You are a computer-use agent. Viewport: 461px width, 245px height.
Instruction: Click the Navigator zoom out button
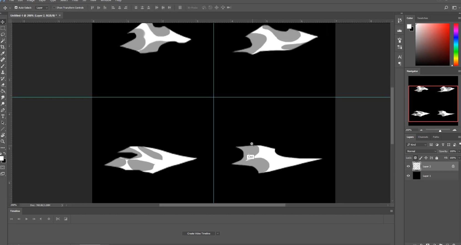(x=421, y=130)
